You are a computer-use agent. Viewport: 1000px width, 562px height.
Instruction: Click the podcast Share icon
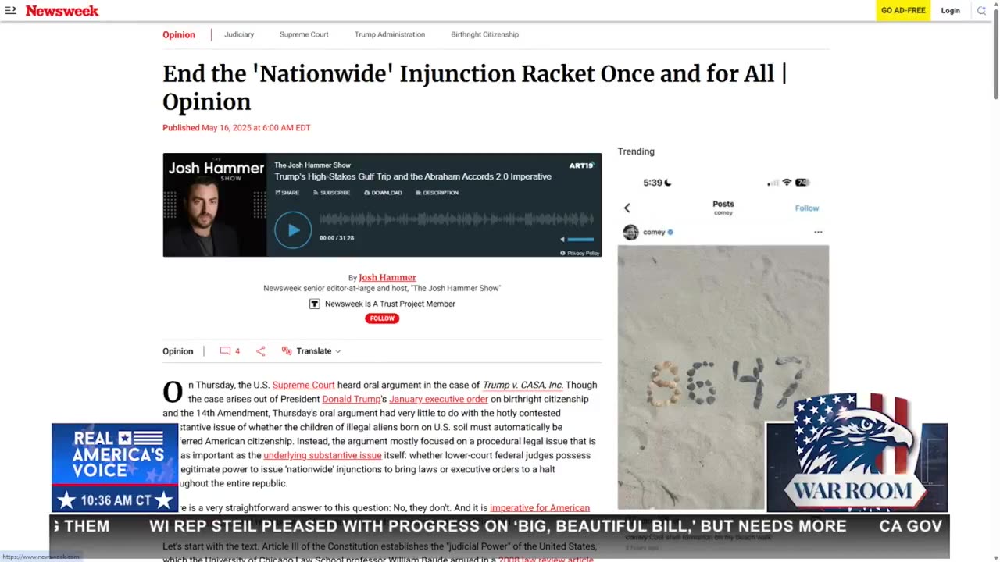[287, 193]
